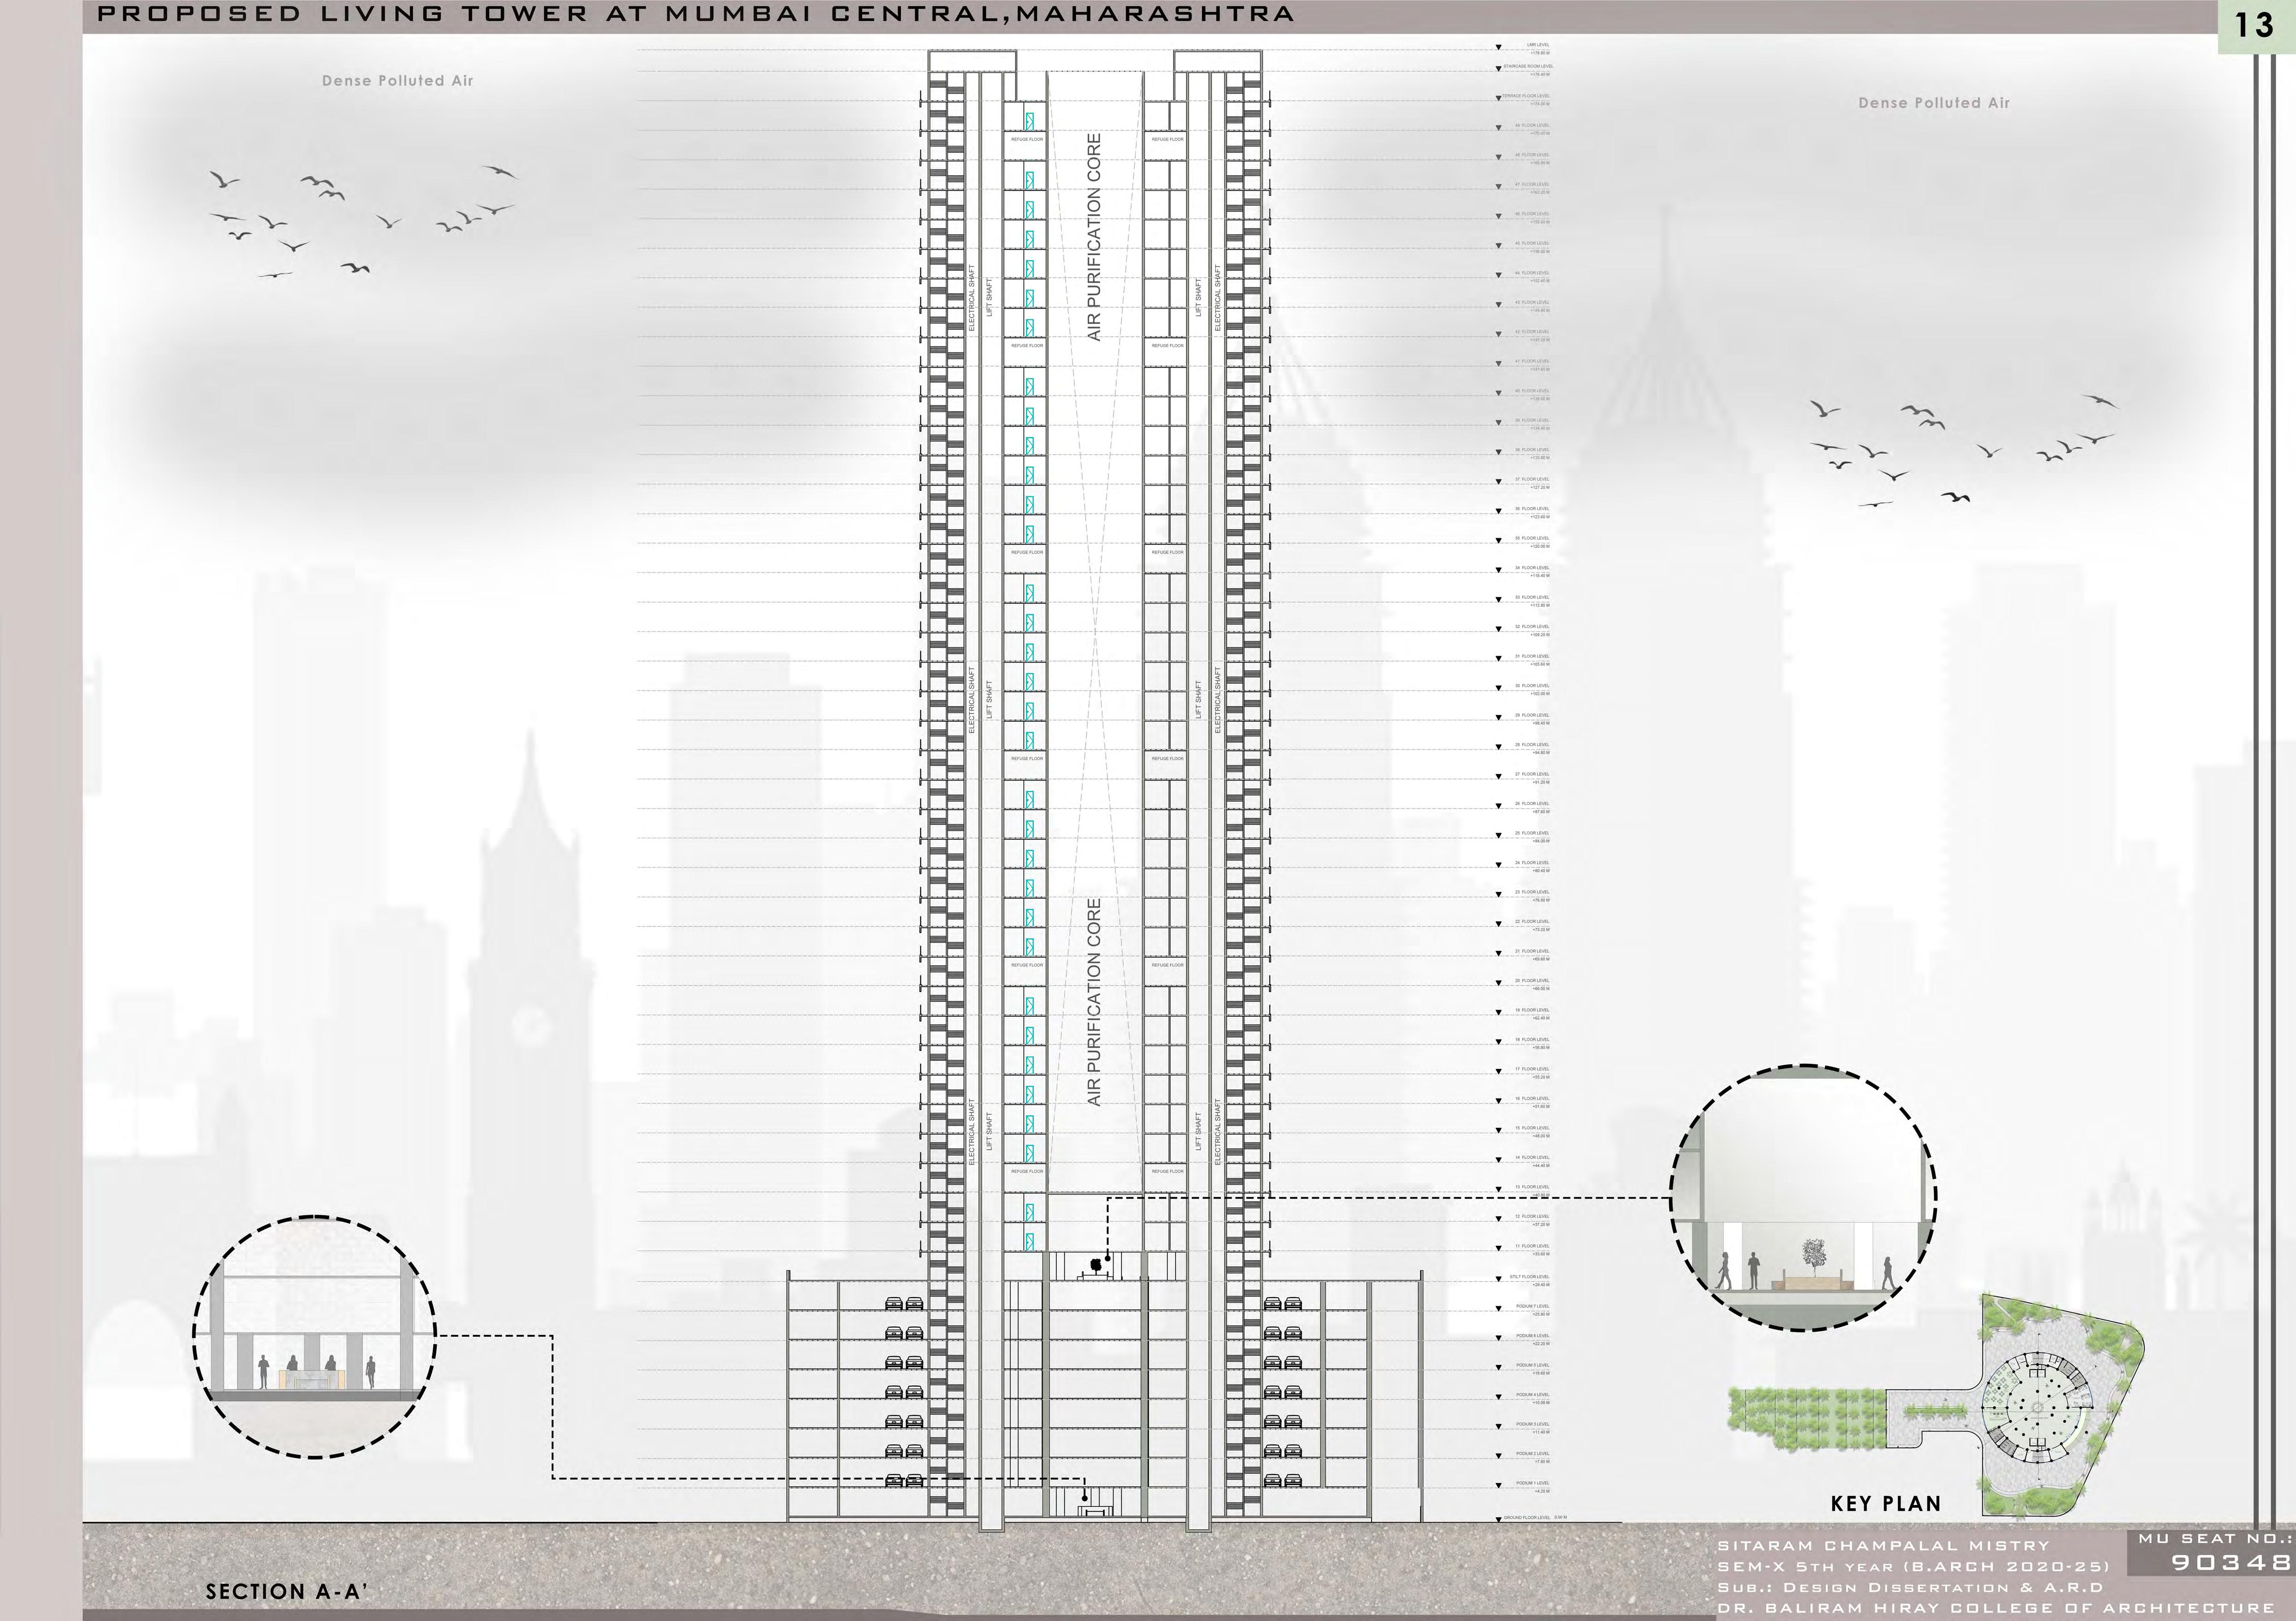The height and width of the screenshot is (1621, 2296).
Task: Click the SECTION A-A' label
Action: click(287, 1592)
